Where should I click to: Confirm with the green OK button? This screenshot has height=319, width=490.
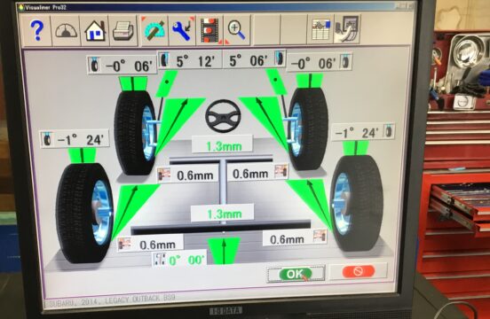pyautogui.click(x=296, y=274)
